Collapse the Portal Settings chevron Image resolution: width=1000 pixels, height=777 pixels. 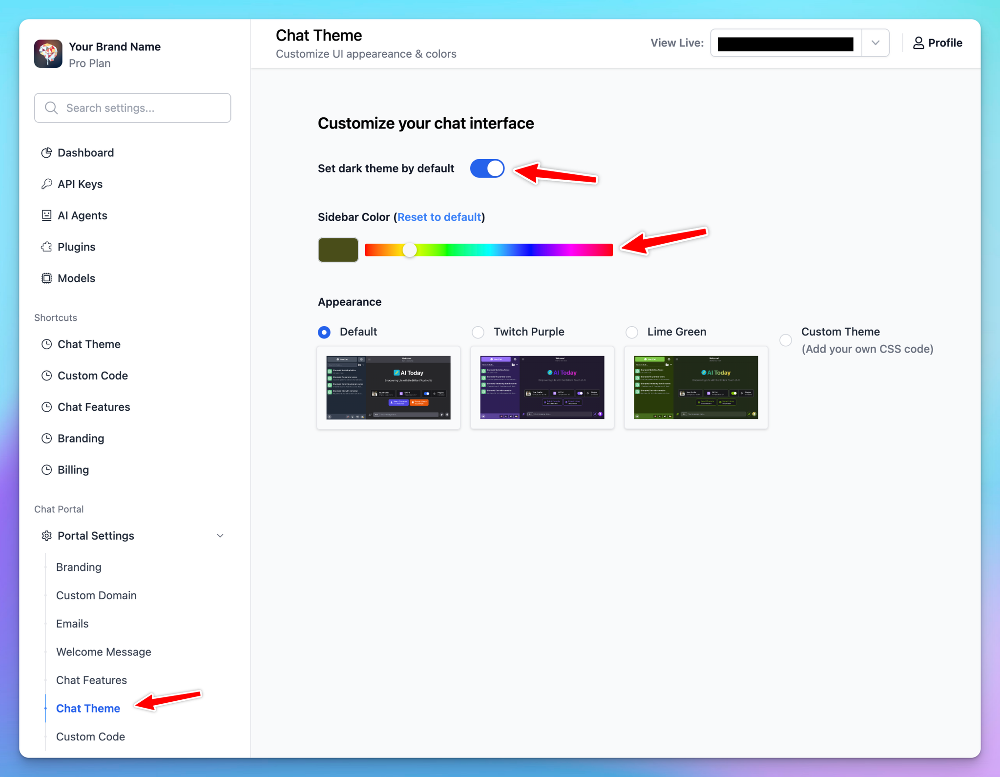pos(220,536)
